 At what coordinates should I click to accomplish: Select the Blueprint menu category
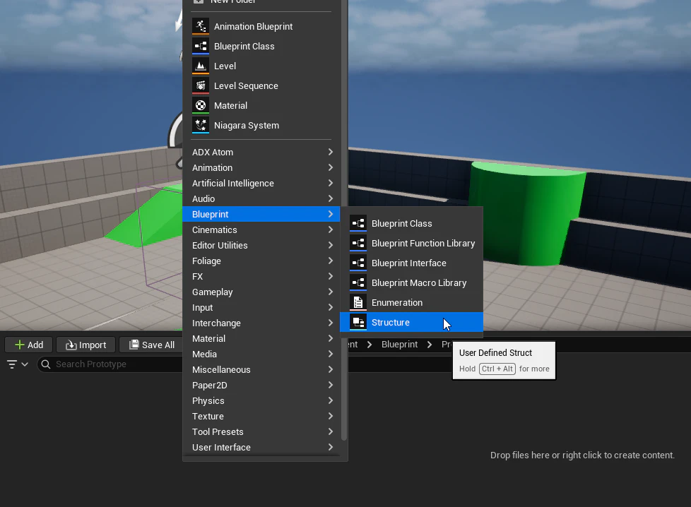coord(261,214)
